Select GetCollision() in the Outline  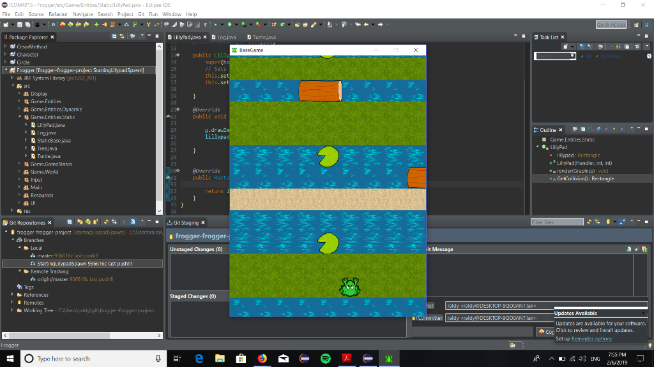pos(585,178)
